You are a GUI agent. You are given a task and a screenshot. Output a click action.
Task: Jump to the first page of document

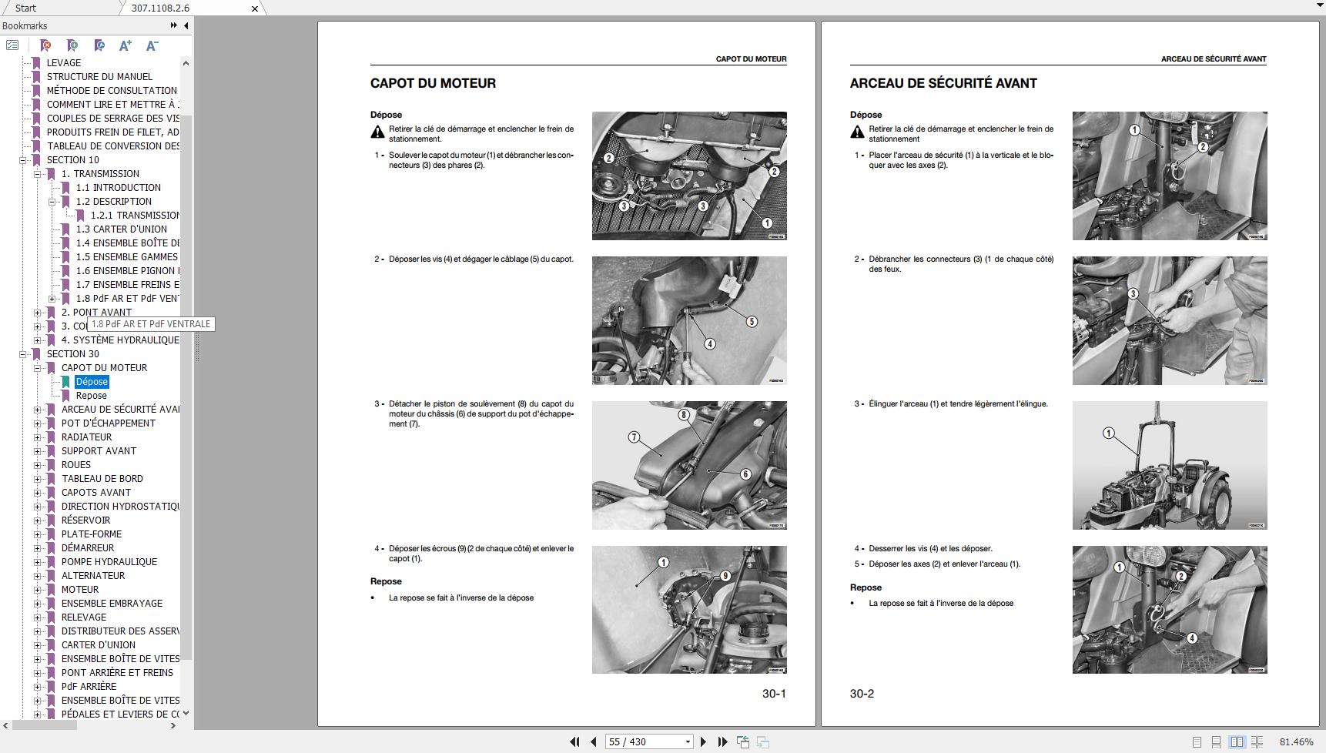(x=574, y=741)
